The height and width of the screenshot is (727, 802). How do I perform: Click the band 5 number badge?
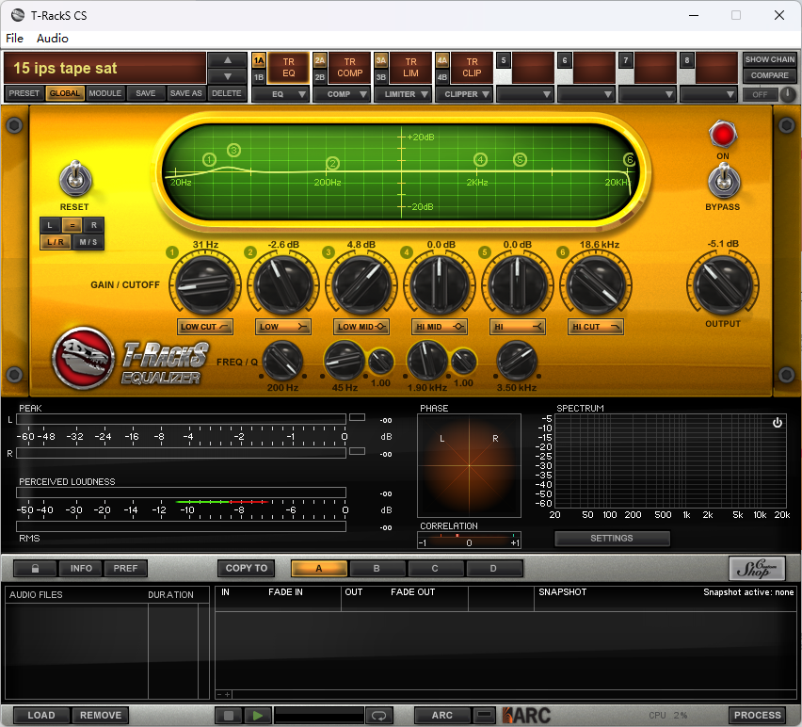(485, 252)
